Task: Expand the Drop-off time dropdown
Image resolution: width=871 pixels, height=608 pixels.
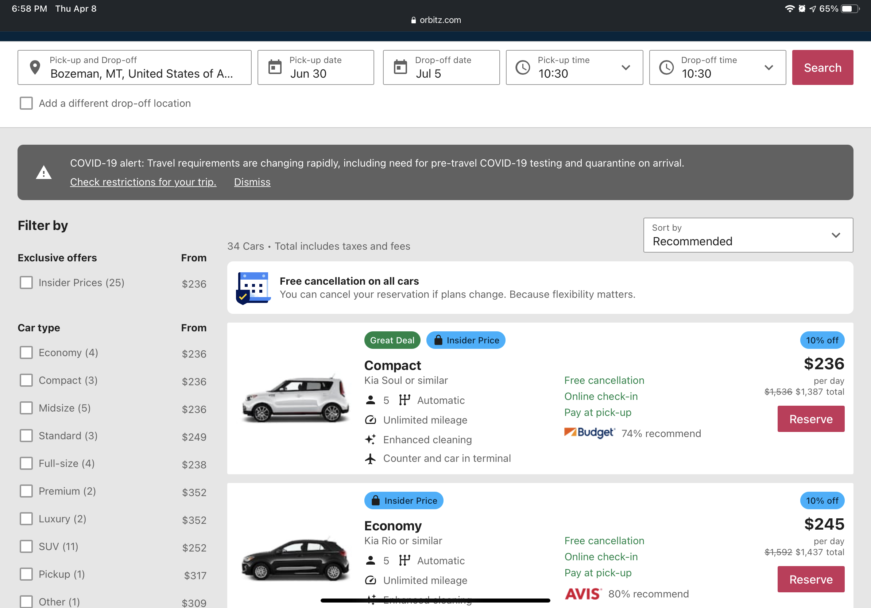Action: pos(768,67)
